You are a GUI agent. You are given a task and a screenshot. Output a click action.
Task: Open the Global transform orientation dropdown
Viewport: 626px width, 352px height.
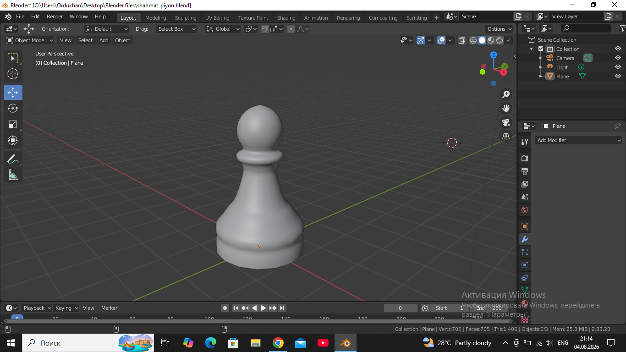point(223,29)
